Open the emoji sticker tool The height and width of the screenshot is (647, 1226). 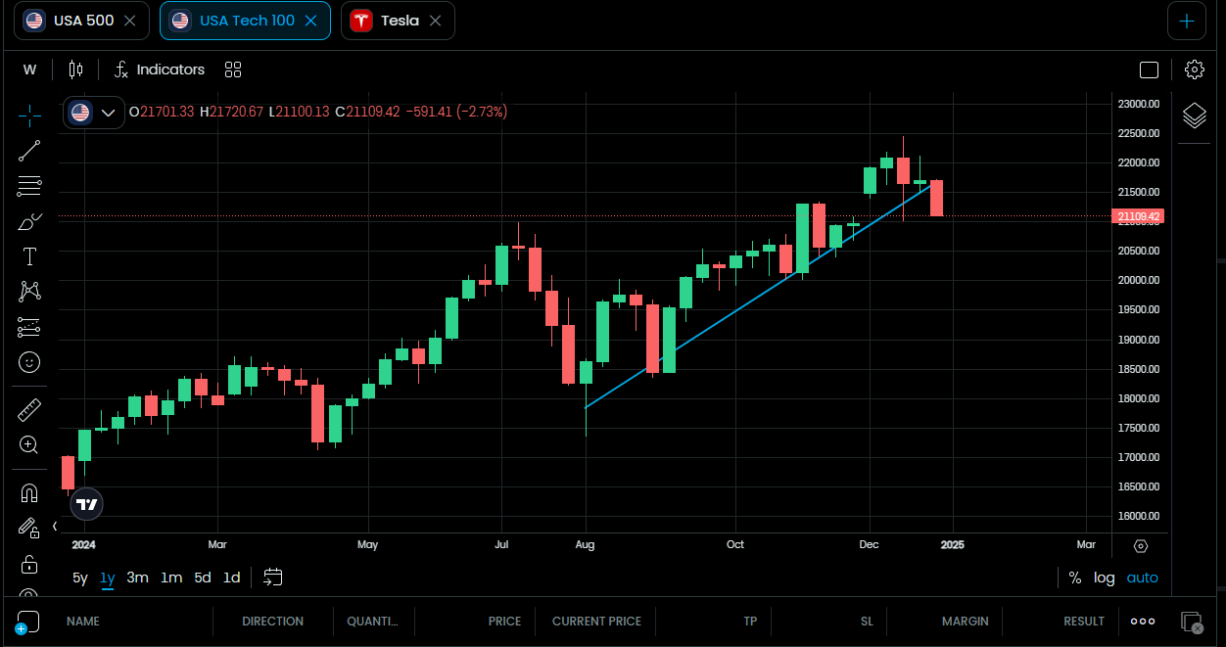click(x=29, y=362)
